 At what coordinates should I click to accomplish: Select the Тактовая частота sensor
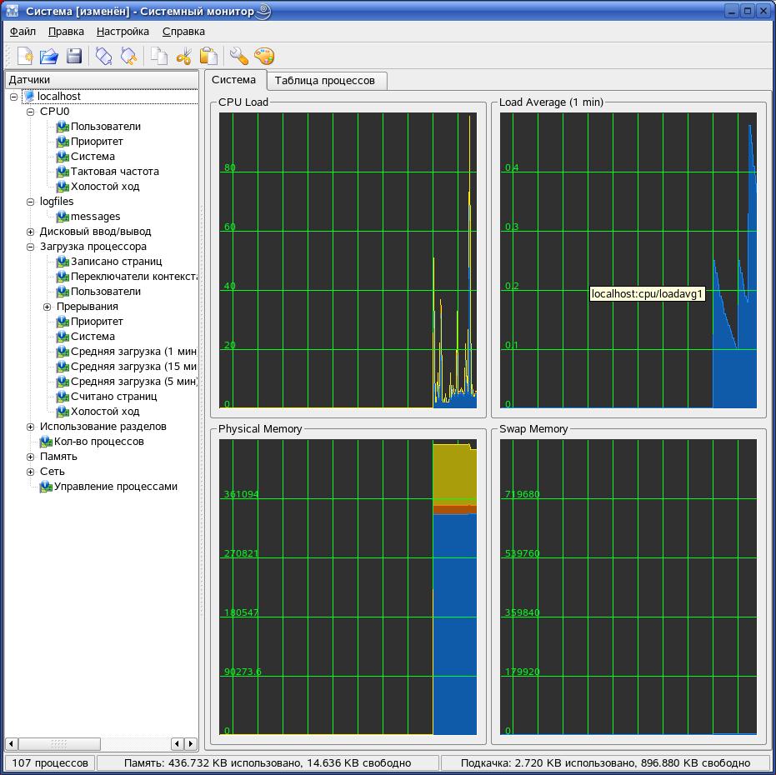[x=114, y=172]
